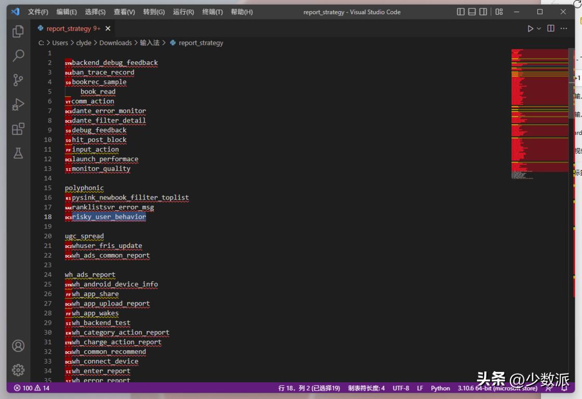Open the Search view in activity bar
582x399 pixels.
point(18,56)
